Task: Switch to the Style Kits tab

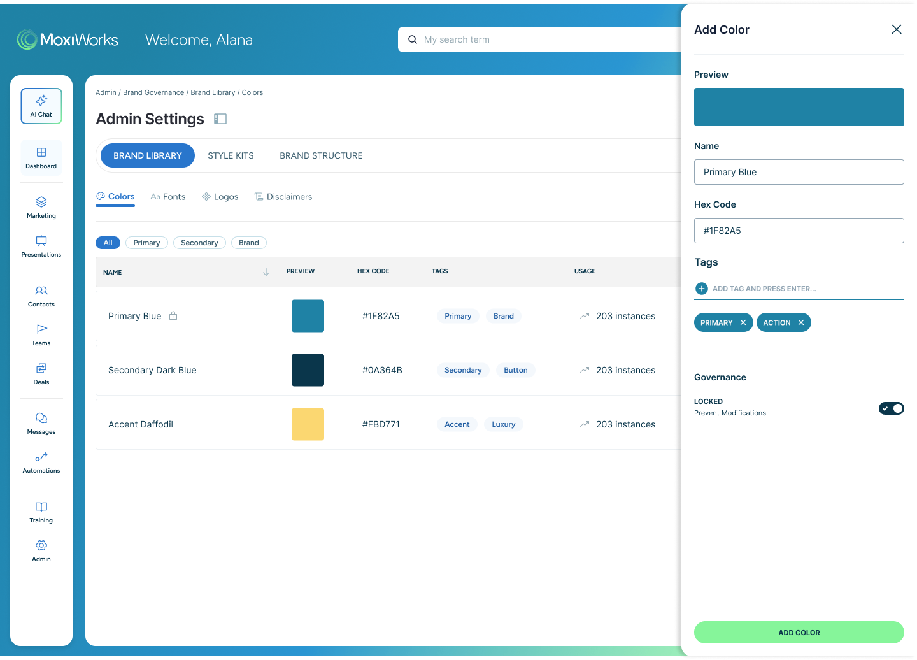Action: pos(231,155)
